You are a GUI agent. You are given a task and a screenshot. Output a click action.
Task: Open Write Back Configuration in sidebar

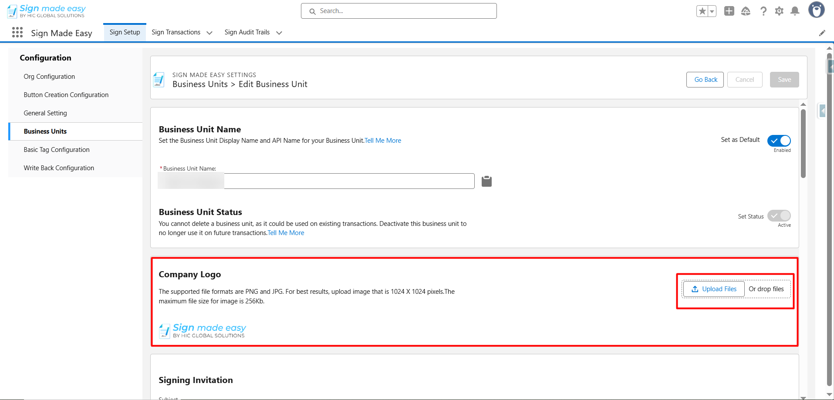[x=59, y=168]
